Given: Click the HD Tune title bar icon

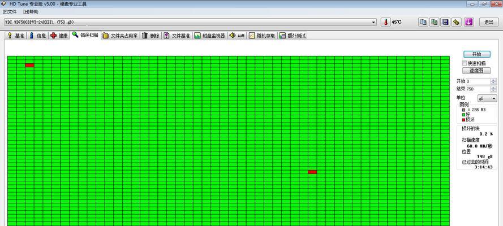Looking at the screenshot, I should (x=3, y=4).
